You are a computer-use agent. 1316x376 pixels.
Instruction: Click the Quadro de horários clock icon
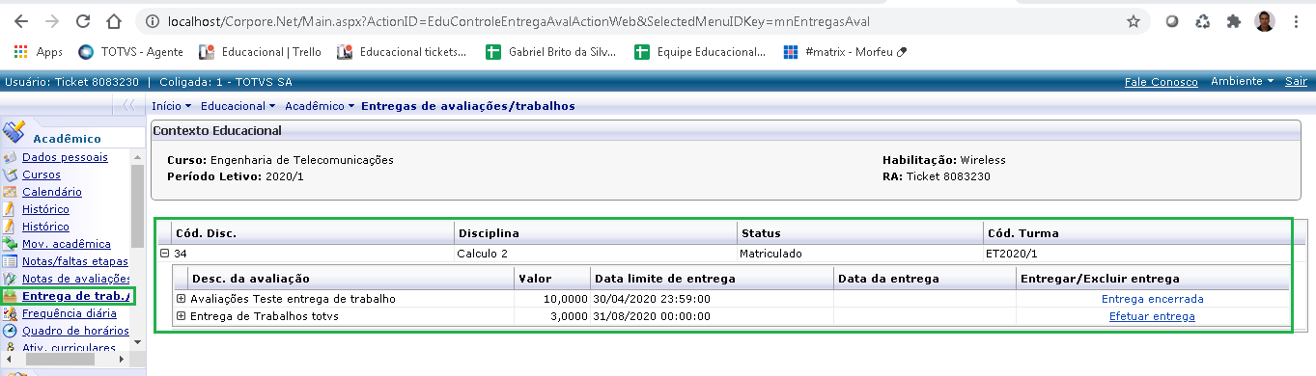[x=10, y=331]
